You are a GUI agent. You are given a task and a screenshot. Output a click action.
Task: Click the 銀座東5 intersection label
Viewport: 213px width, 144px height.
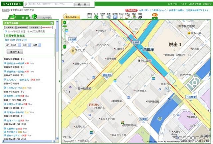(x=107, y=75)
